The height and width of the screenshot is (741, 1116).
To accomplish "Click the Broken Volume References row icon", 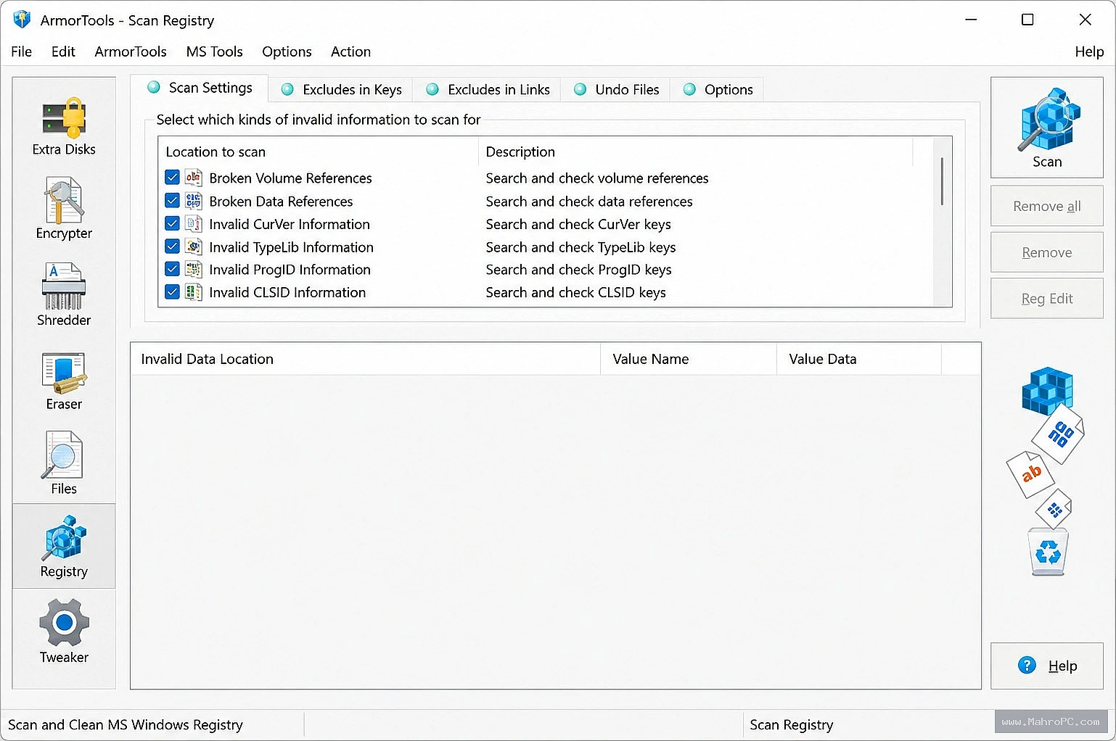I will tap(194, 178).
